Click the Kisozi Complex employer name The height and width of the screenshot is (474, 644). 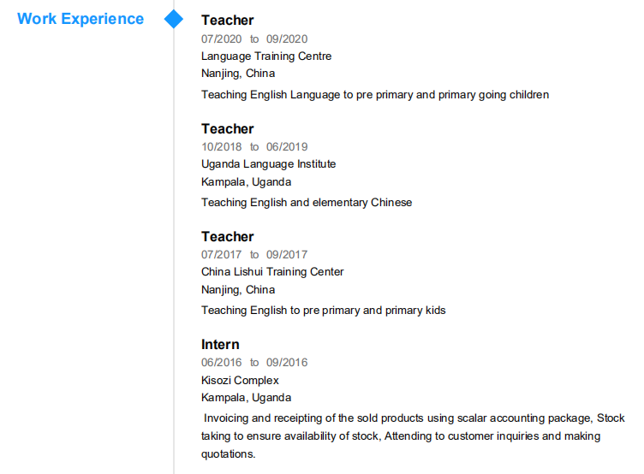pyautogui.click(x=240, y=380)
